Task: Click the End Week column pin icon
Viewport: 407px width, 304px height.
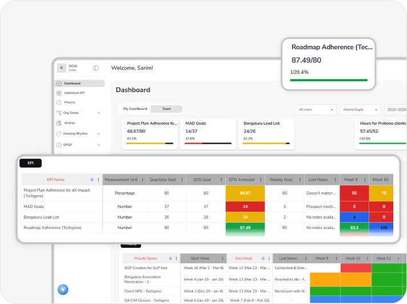Action: pos(263,259)
